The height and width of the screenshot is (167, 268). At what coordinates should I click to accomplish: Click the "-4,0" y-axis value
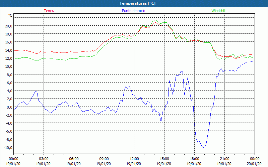tap(9, 123)
